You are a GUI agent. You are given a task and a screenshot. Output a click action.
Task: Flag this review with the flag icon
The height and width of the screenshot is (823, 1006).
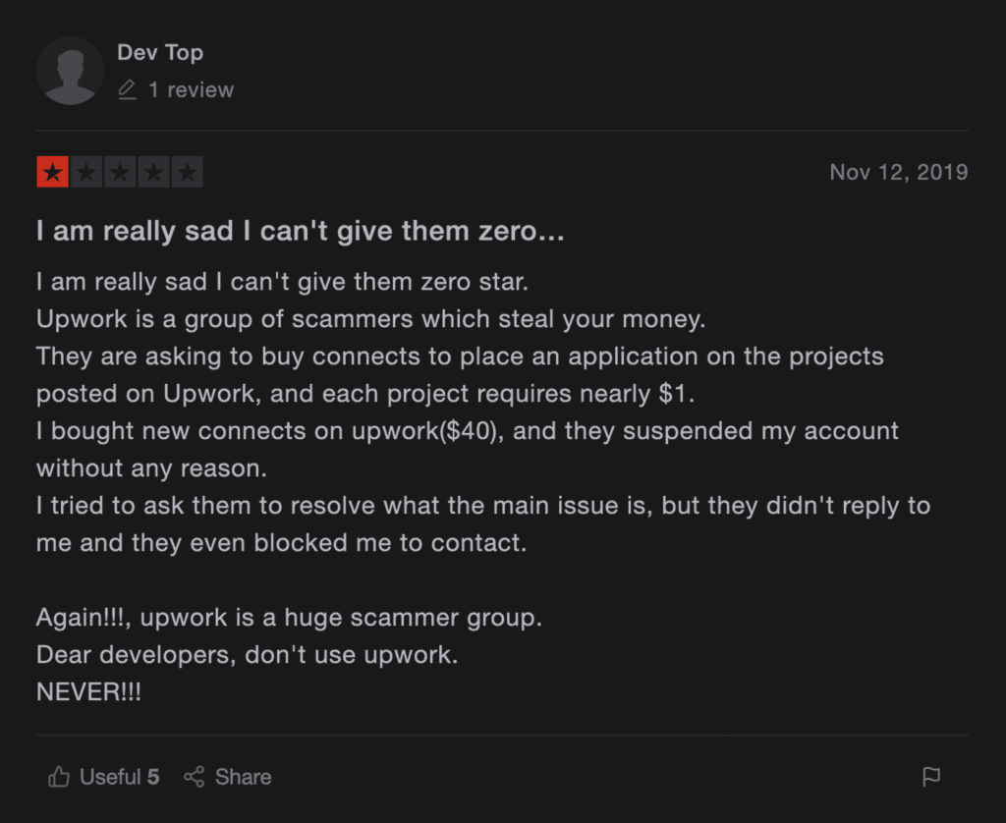pyautogui.click(x=931, y=778)
